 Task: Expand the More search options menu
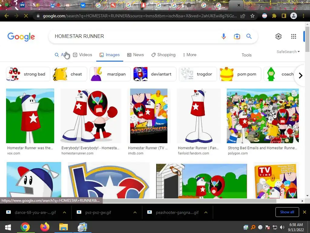[190, 55]
